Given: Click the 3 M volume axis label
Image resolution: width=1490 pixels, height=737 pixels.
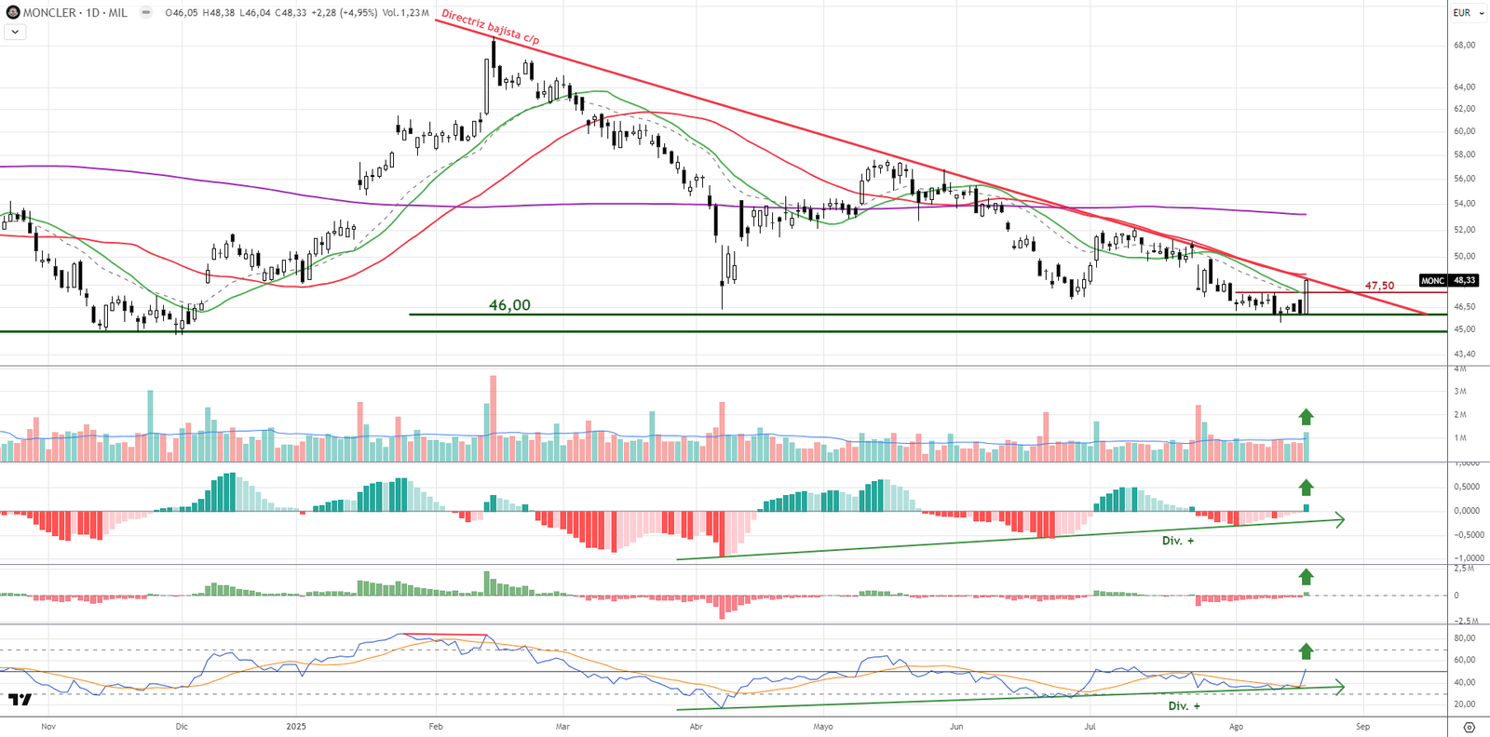Looking at the screenshot, I should [x=1460, y=391].
